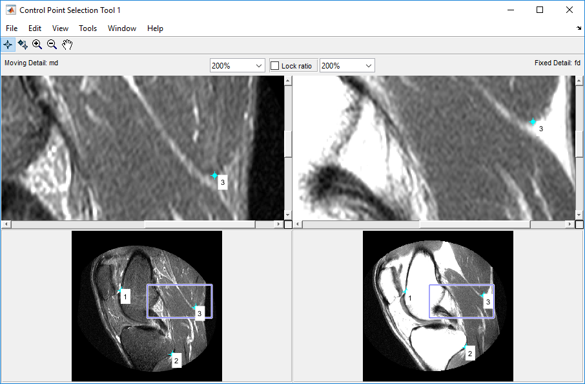The image size is (585, 384).
Task: Click fixed detail horizontal scrollbar left arrow
Action: point(298,224)
